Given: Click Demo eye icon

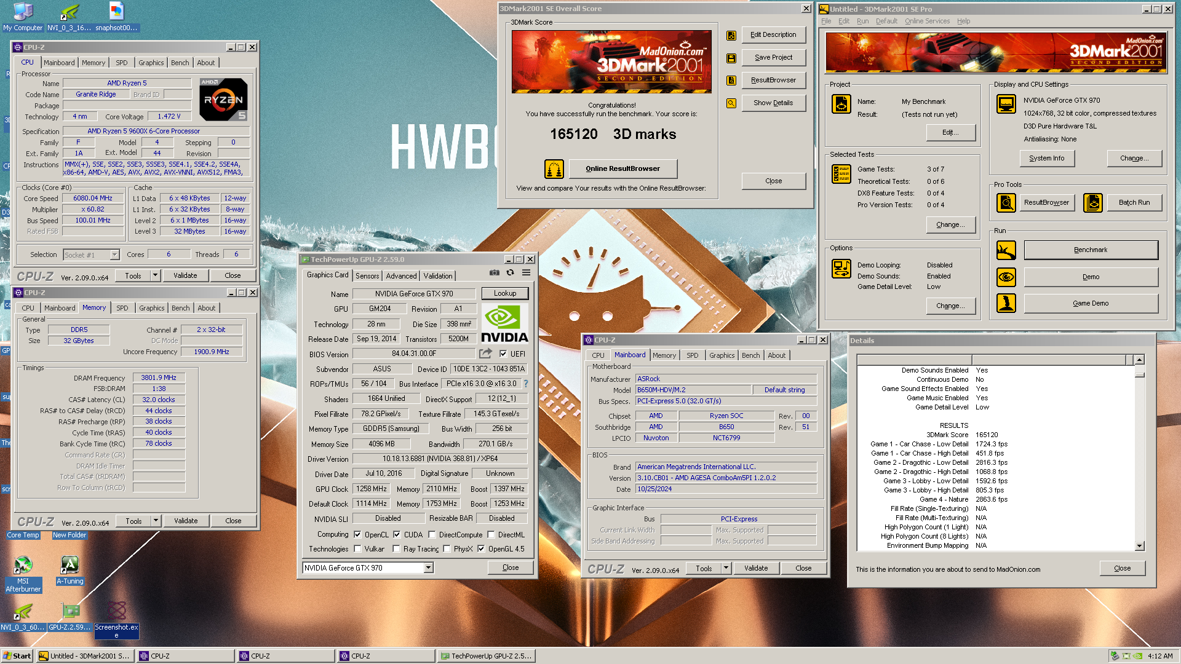Looking at the screenshot, I should [1006, 277].
